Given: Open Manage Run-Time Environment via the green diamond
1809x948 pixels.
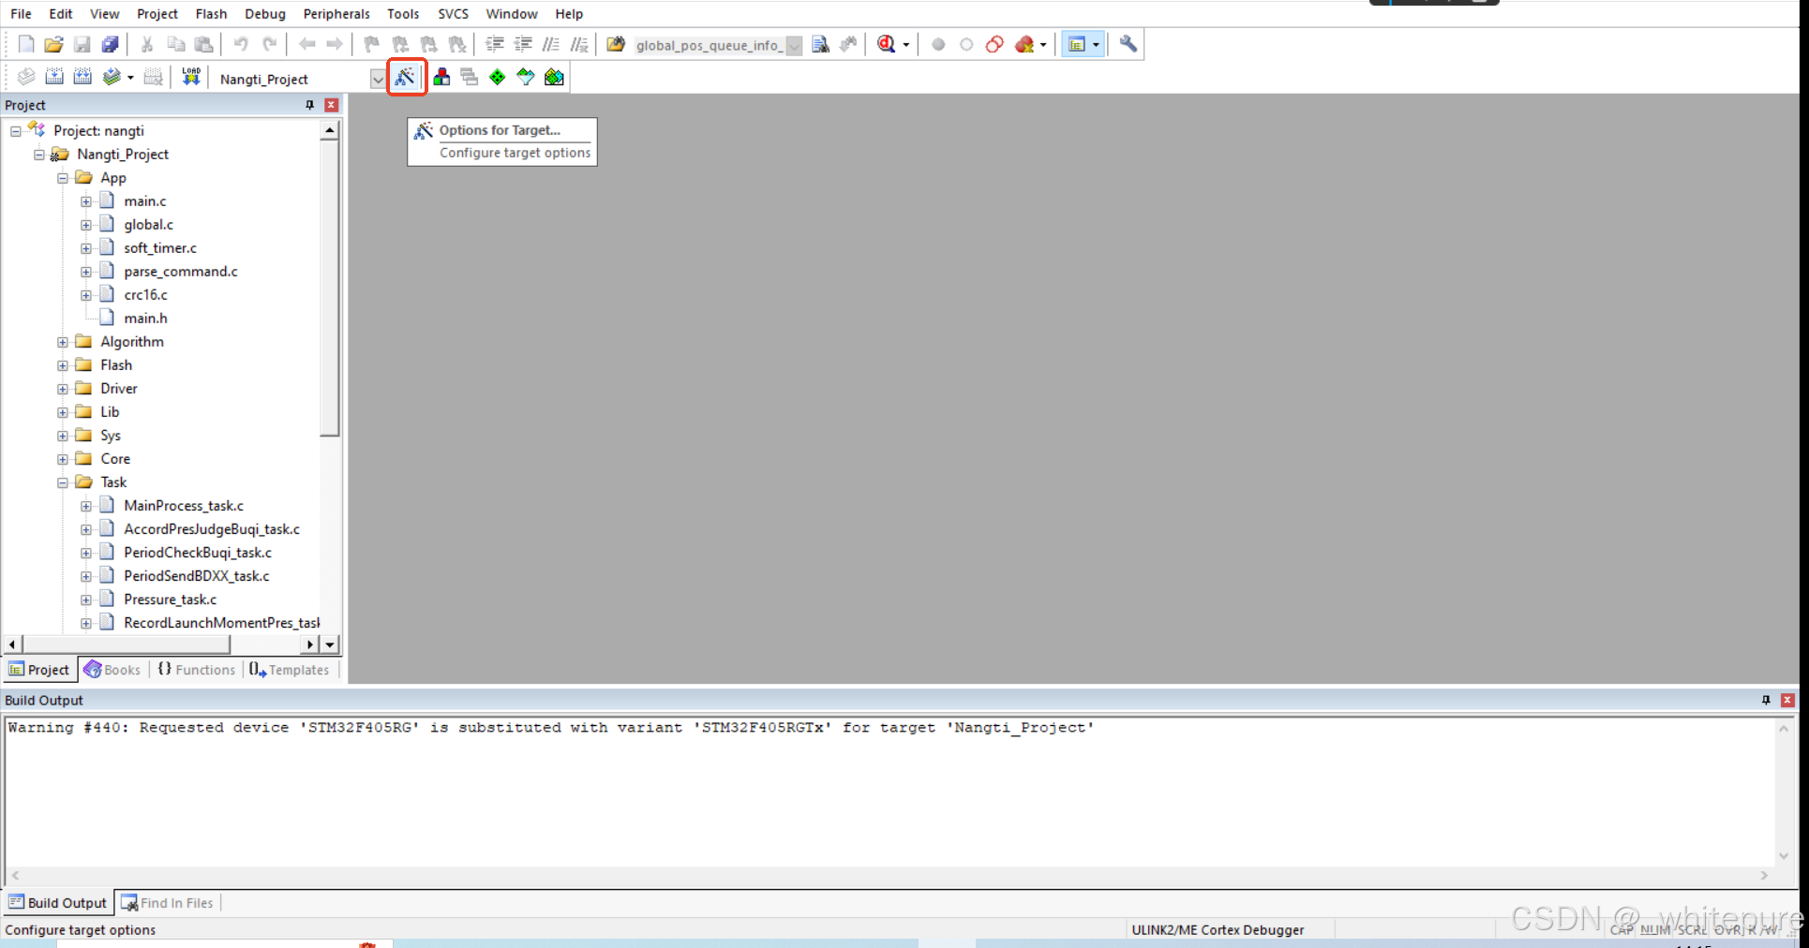Looking at the screenshot, I should coord(498,77).
